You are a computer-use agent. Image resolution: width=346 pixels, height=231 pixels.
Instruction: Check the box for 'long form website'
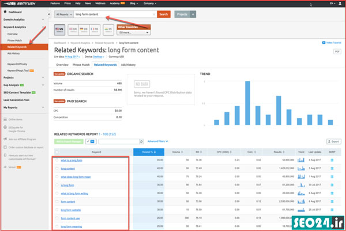(57, 210)
